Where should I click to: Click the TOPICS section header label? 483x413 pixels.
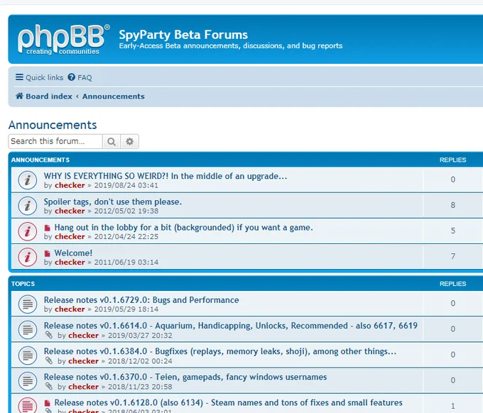[x=23, y=284]
